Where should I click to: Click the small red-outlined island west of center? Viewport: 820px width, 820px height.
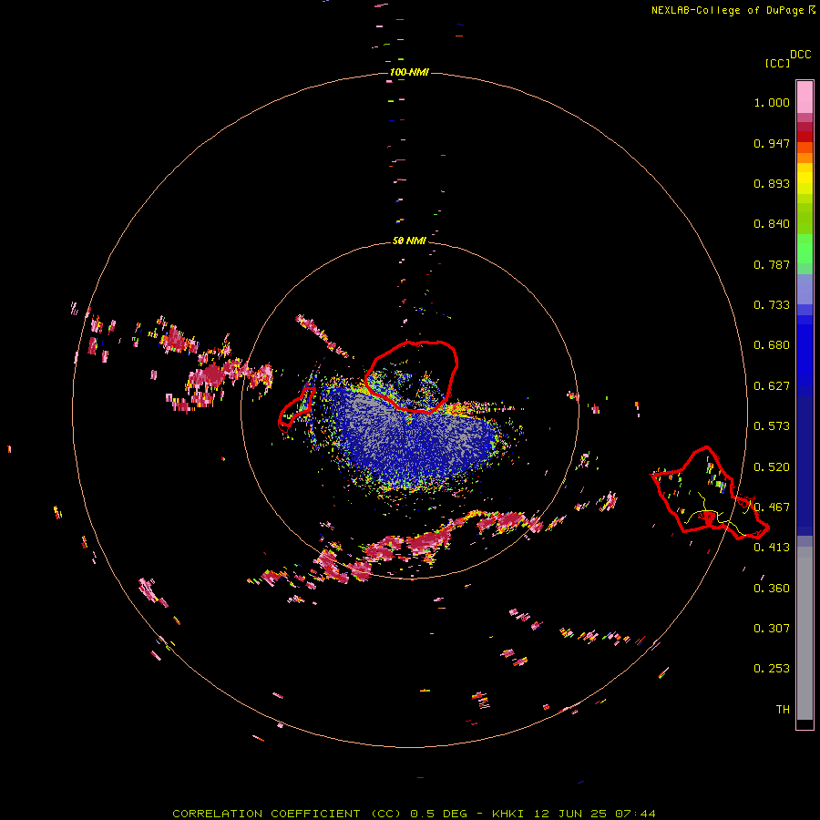coord(296,407)
